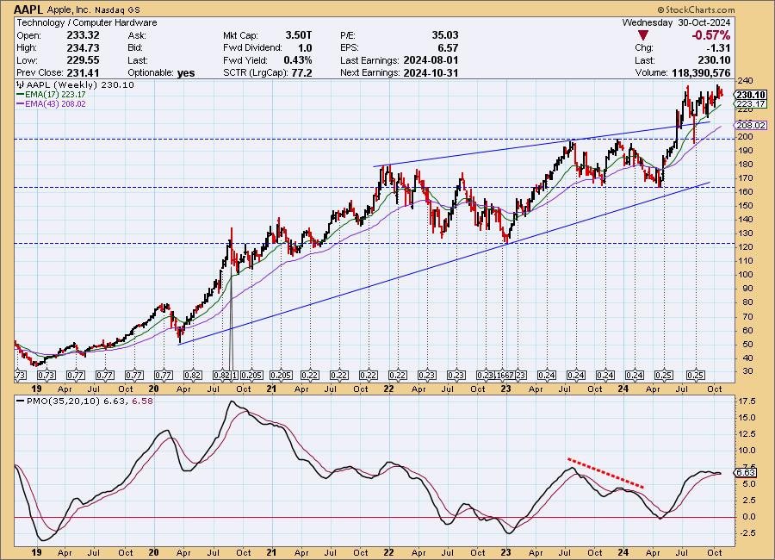Click the red down-triangle change indicator
This screenshot has height=560, width=775.
click(643, 35)
